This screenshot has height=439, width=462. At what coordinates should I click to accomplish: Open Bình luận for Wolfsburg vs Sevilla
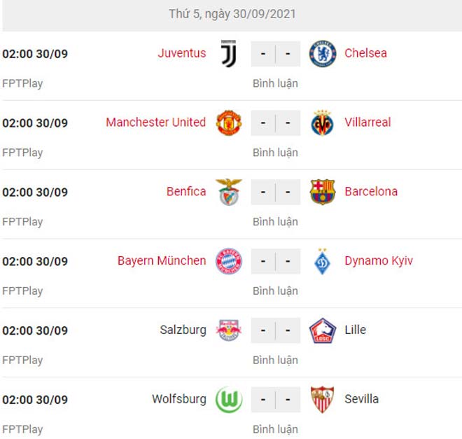tap(275, 429)
